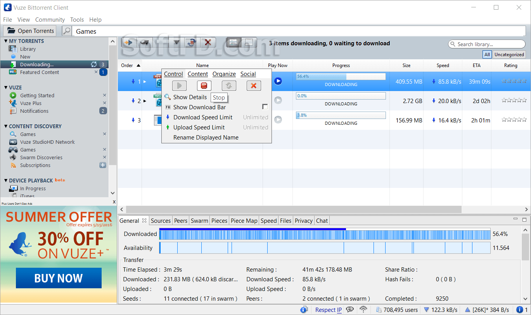Click the 56.4% progress bar of torrent 1
The width and height of the screenshot is (531, 315).
[x=341, y=77]
